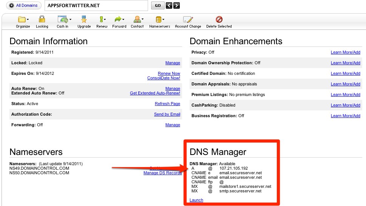This screenshot has height=206, width=366.
Task: Click the DNS Manager heading
Action: click(218, 152)
